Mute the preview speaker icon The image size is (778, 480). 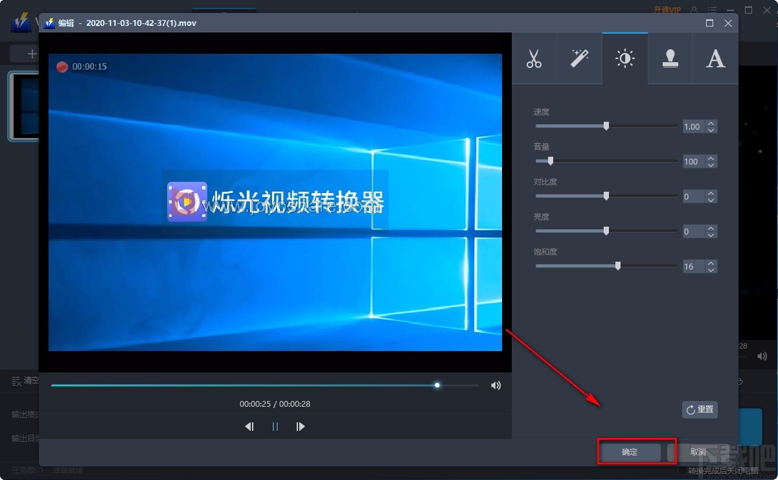pyautogui.click(x=496, y=385)
